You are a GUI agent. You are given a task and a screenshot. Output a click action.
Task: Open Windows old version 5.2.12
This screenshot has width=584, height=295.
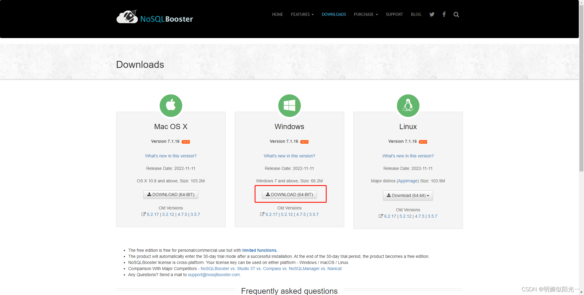(x=287, y=214)
